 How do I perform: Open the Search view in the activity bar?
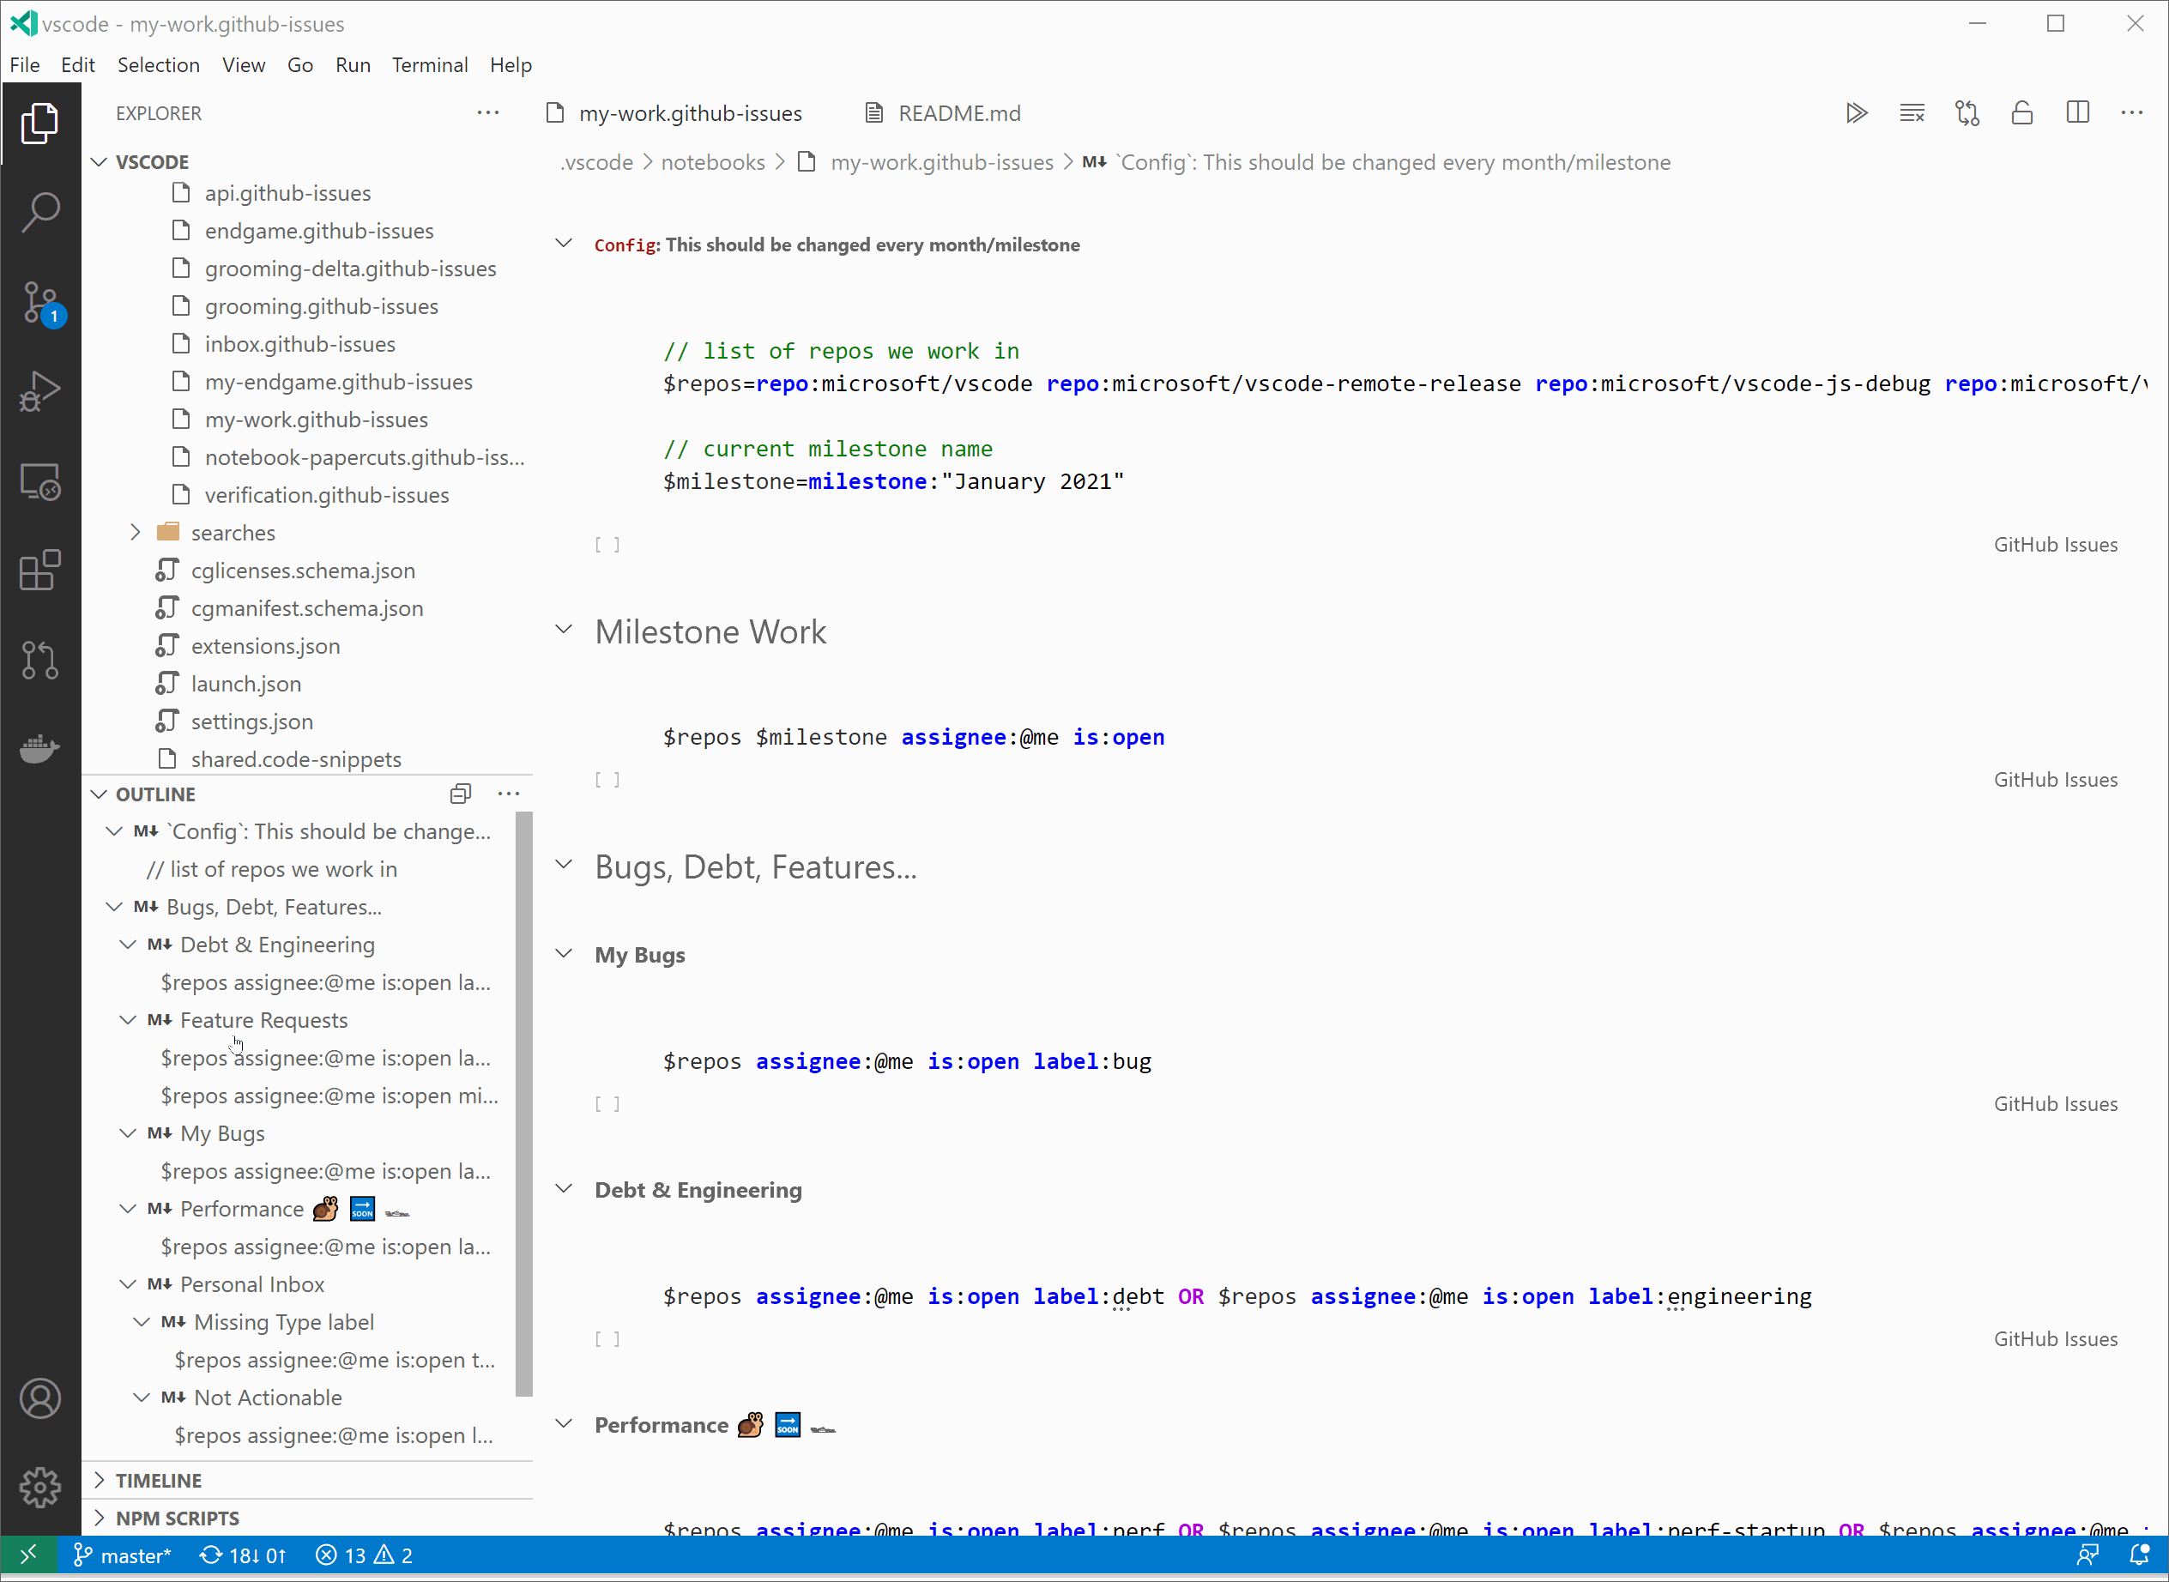40,213
